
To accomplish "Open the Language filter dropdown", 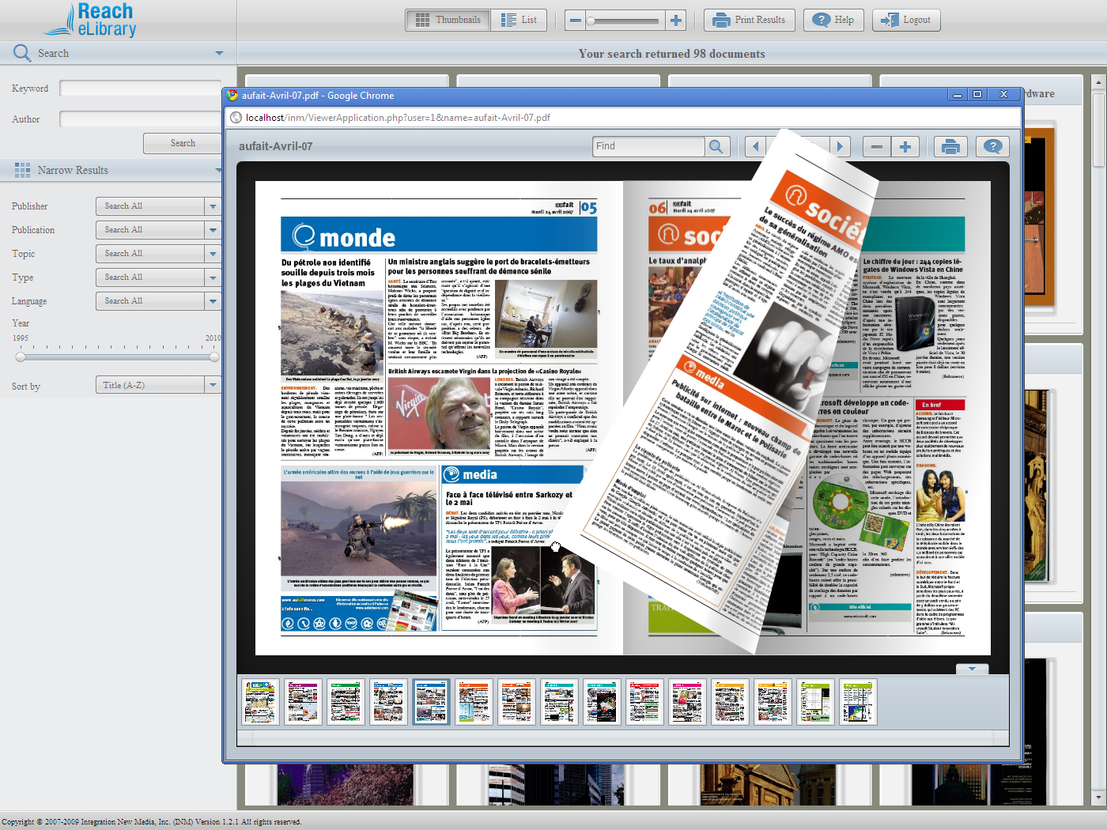I will click(213, 301).
